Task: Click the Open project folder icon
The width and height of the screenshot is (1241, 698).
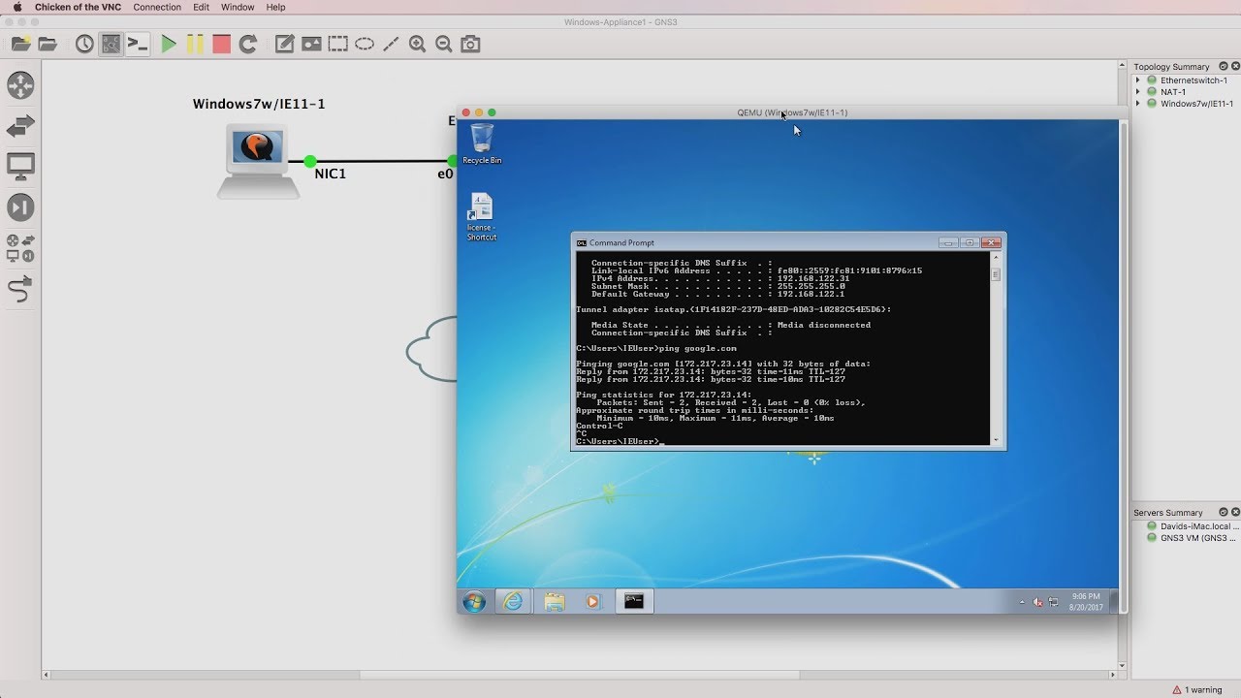Action: [48, 44]
